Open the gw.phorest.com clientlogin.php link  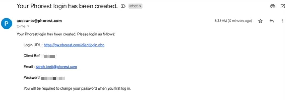[74, 45]
